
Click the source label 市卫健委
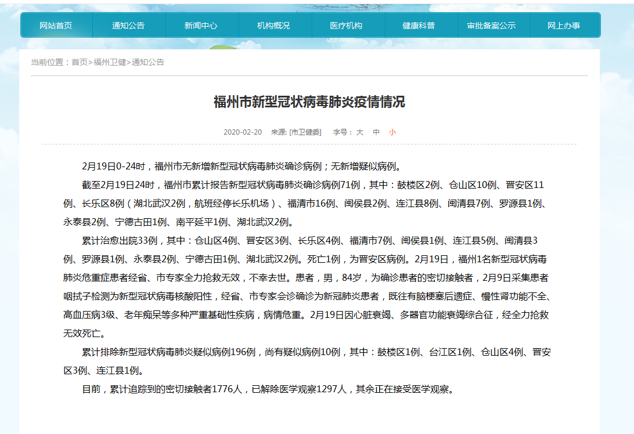[305, 132]
